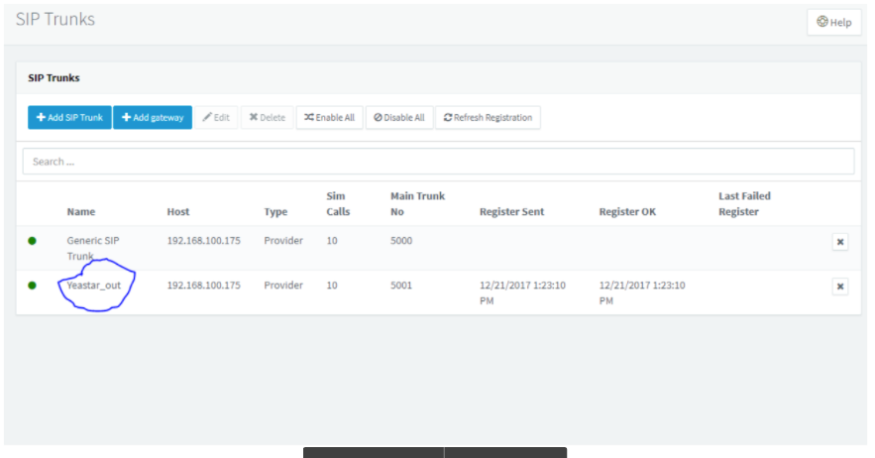The height and width of the screenshot is (458, 875).
Task: Click host 192.168.100.175 in Yeastar_out row
Action: 204,286
